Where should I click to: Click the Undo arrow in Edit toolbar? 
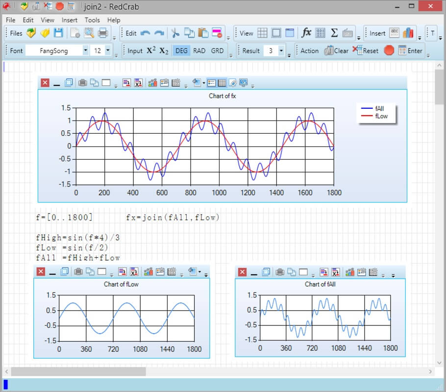click(x=145, y=33)
